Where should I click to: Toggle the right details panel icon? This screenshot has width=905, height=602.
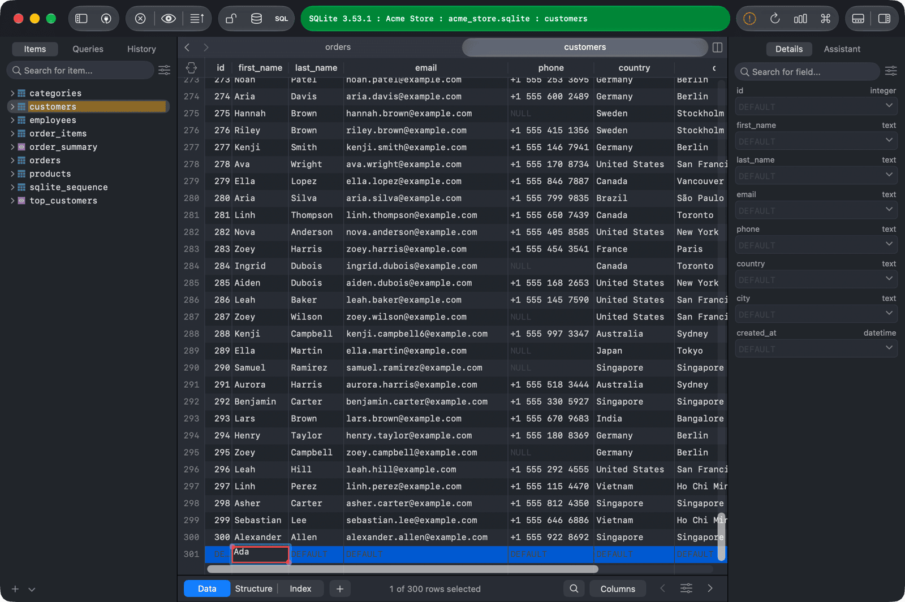[884, 19]
